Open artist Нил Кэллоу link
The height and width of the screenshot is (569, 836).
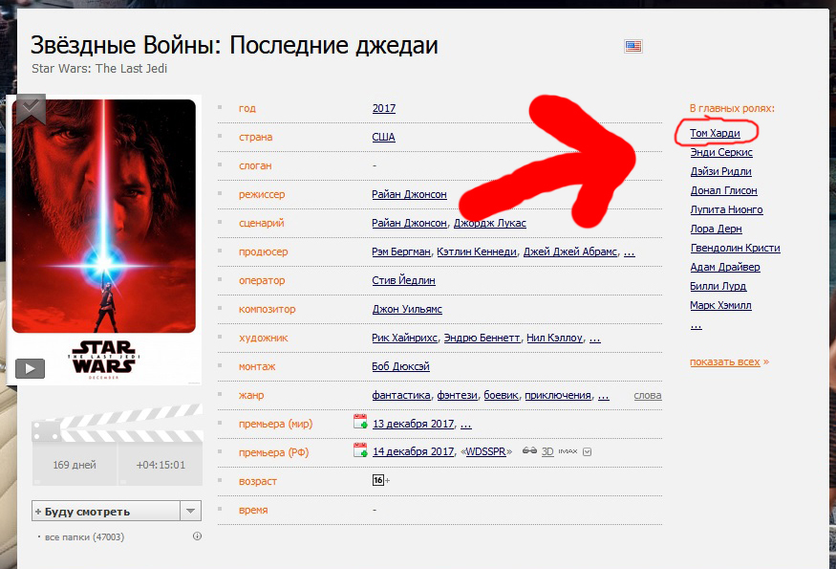[554, 338]
